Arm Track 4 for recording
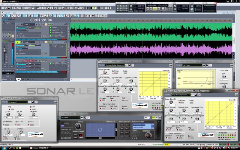Viewport: 240px width, 150px height. point(43,42)
